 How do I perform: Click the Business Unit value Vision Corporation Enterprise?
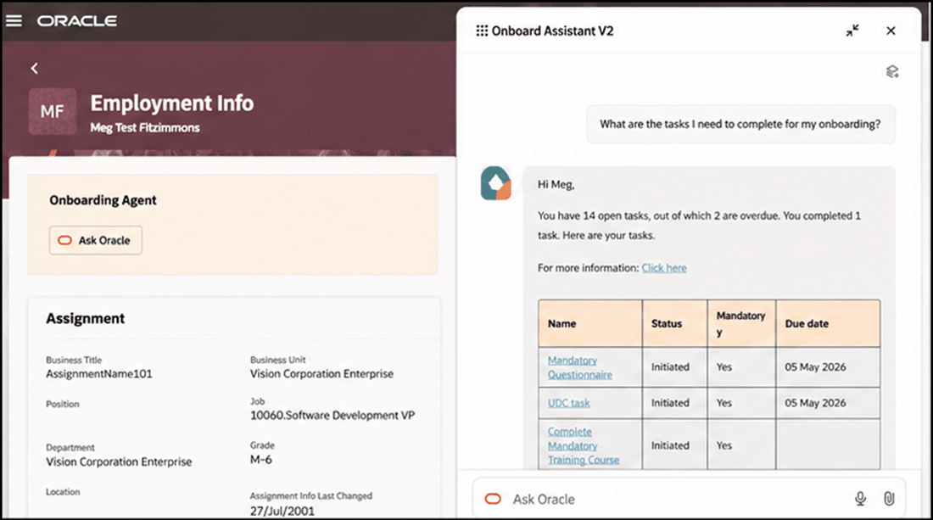pos(322,374)
